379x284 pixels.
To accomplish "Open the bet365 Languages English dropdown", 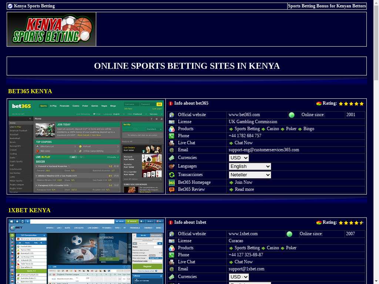I will tap(250, 166).
